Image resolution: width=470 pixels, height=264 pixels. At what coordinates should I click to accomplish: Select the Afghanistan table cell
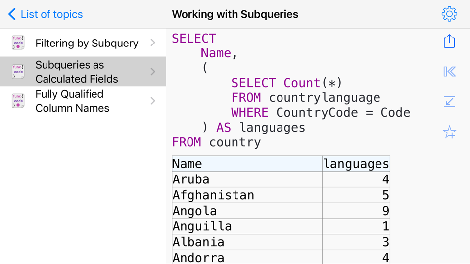click(x=247, y=195)
